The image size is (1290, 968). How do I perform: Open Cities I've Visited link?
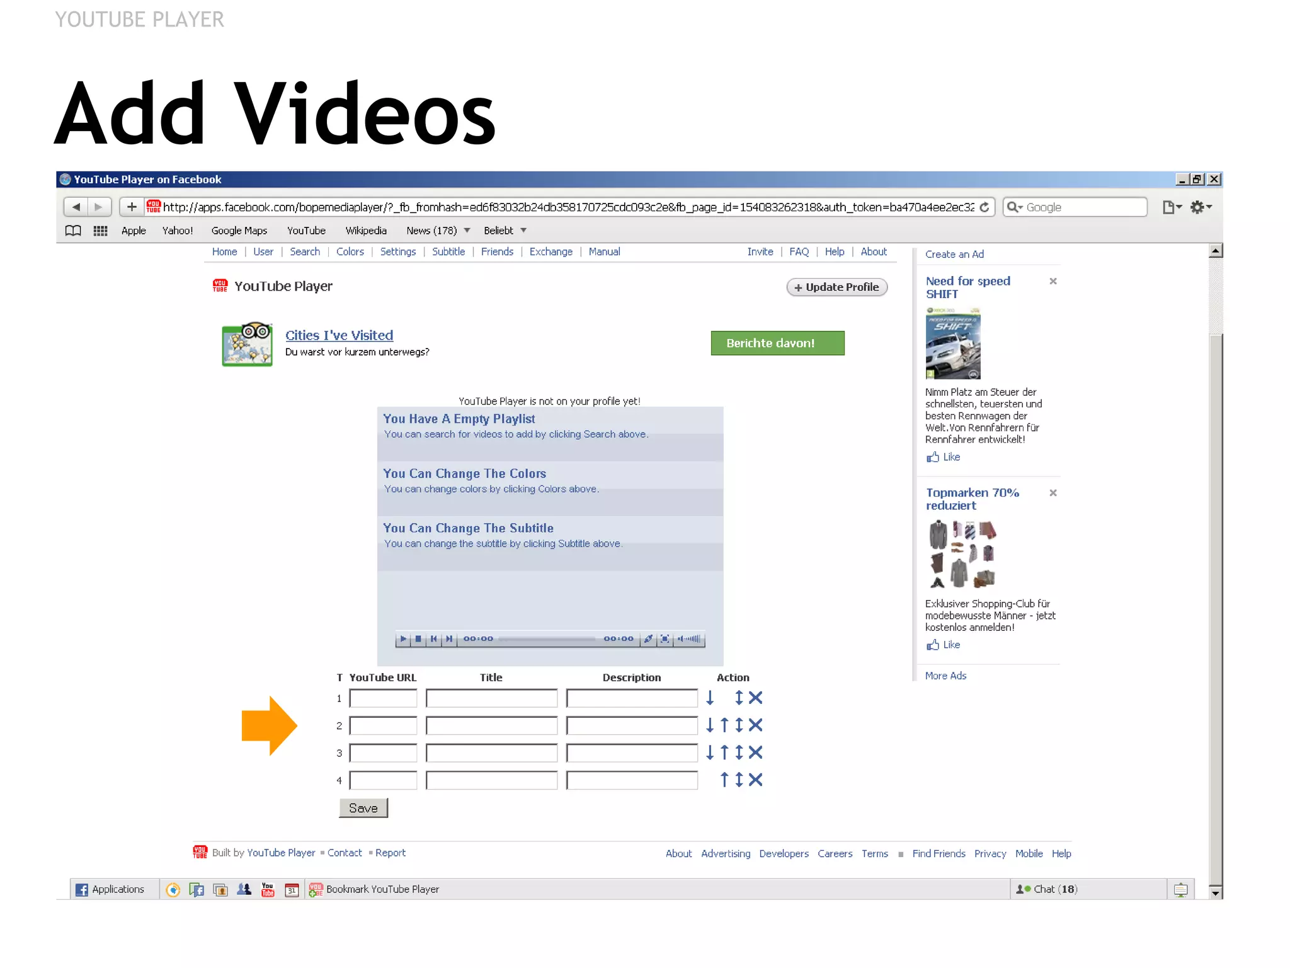pyautogui.click(x=340, y=336)
